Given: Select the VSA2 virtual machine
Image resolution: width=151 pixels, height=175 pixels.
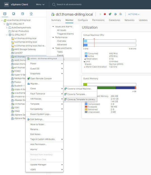Looking at the screenshot, I should 17,111.
